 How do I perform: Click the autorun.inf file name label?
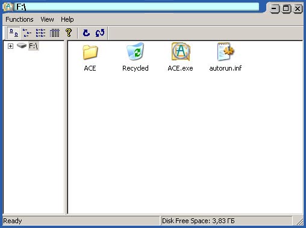pos(225,68)
